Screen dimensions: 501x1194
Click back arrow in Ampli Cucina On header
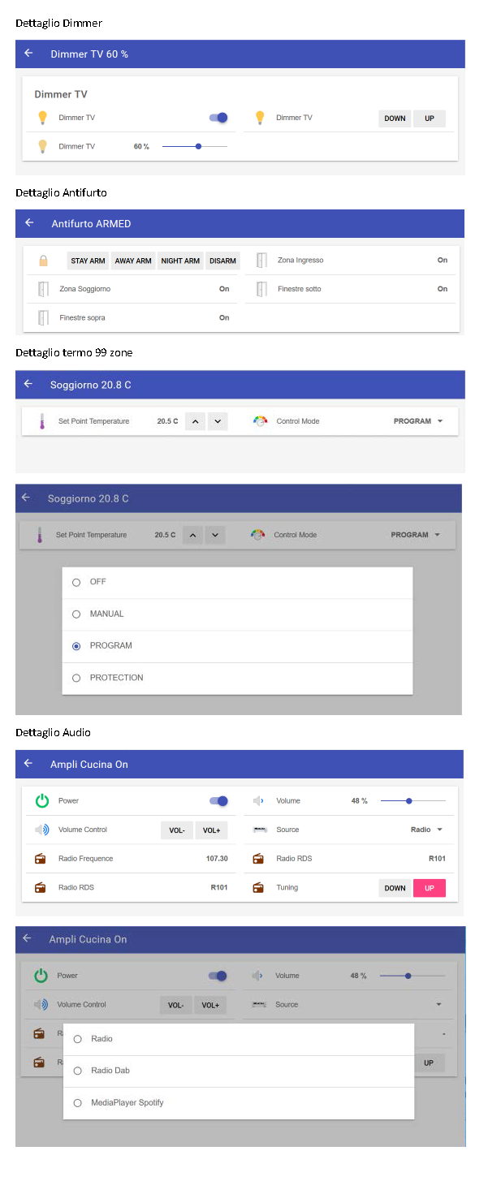pyautogui.click(x=28, y=764)
